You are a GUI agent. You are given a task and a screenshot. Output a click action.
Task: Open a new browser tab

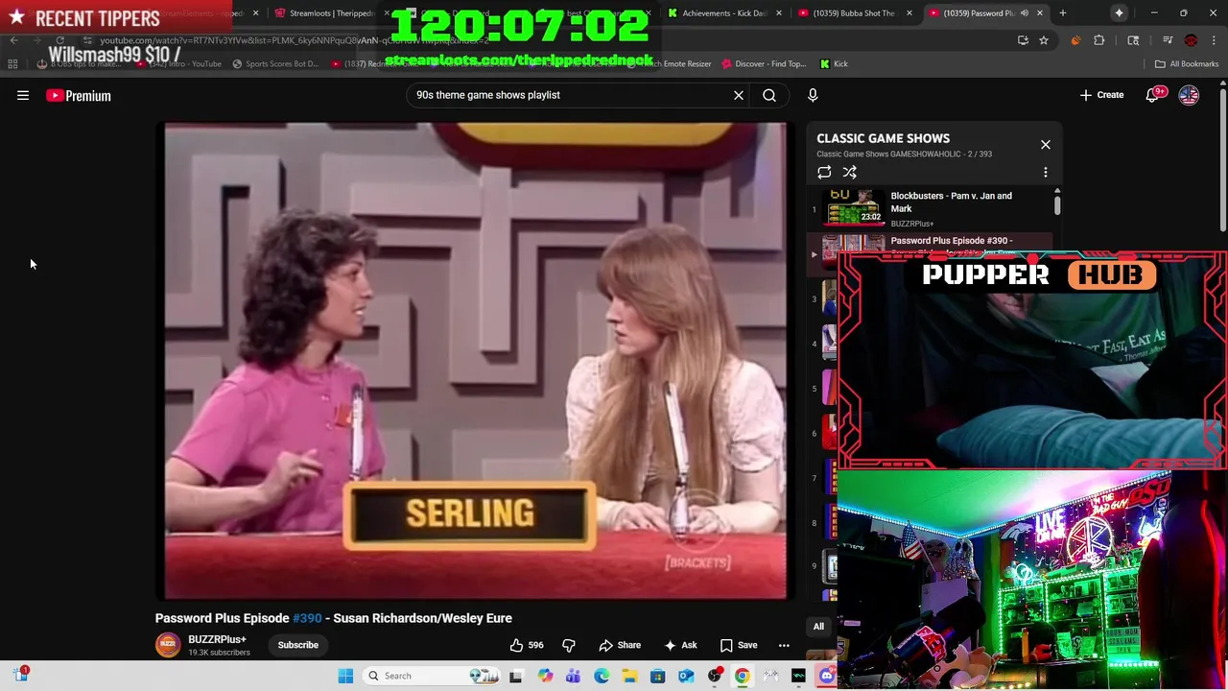[x=1063, y=13]
